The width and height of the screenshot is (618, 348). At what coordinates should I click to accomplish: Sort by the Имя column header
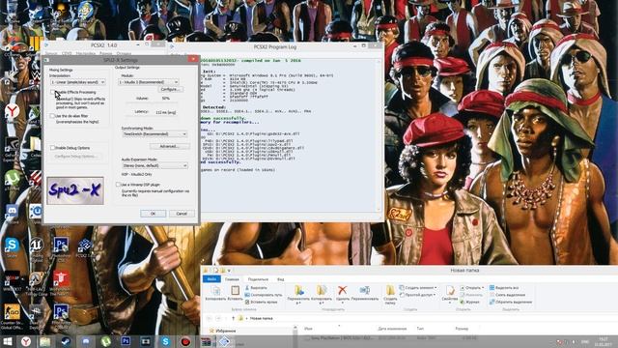[x=308, y=329]
